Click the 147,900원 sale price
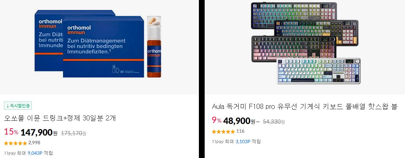 tap(39, 133)
